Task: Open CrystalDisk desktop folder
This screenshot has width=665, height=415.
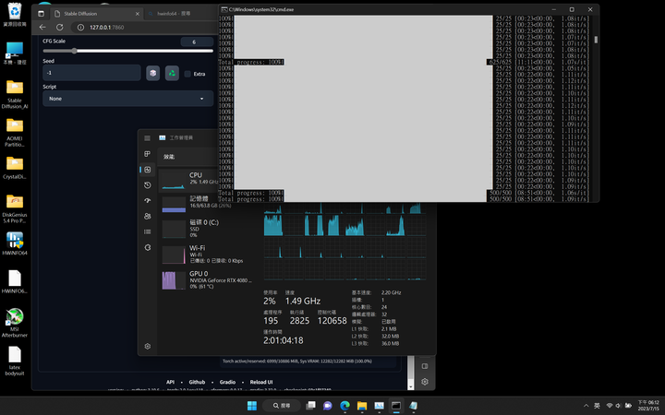Action: [15, 167]
